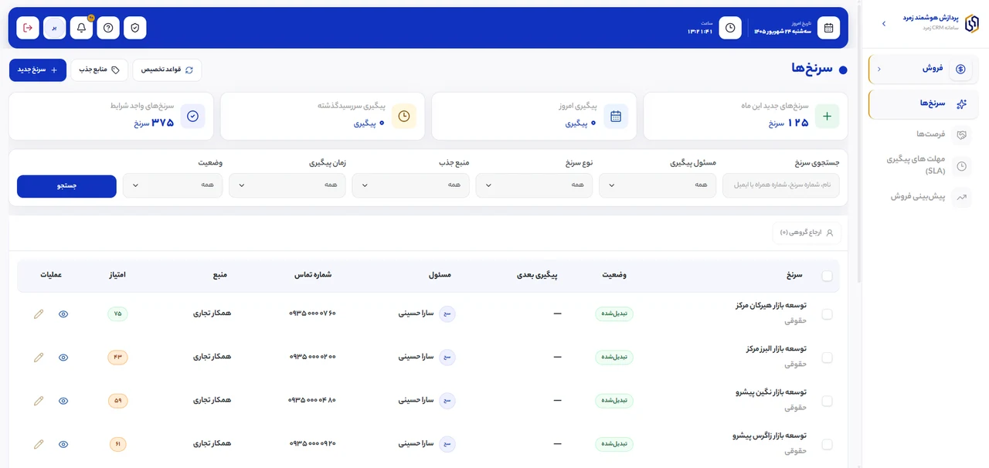Click the handshake icon for فرصت‌ها
The width and height of the screenshot is (989, 468).
962,134
